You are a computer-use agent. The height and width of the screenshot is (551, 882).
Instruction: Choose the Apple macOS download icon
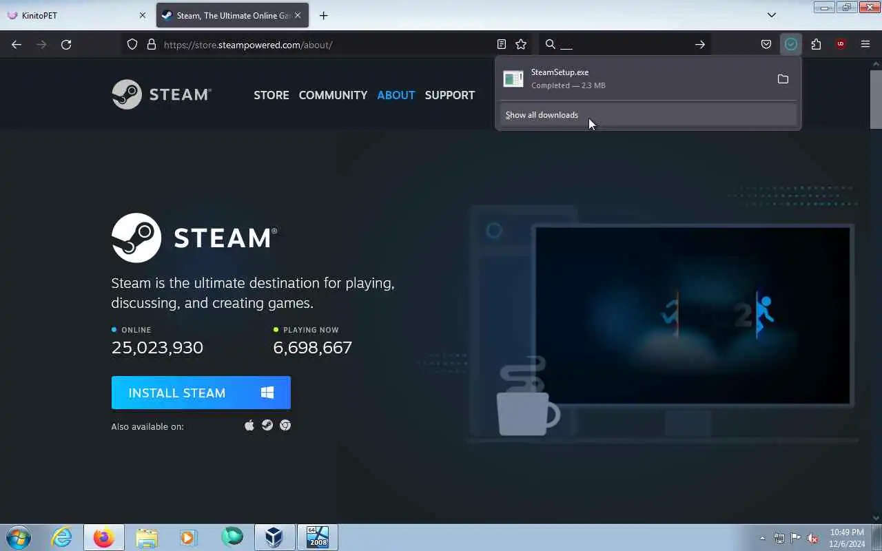pyautogui.click(x=249, y=426)
